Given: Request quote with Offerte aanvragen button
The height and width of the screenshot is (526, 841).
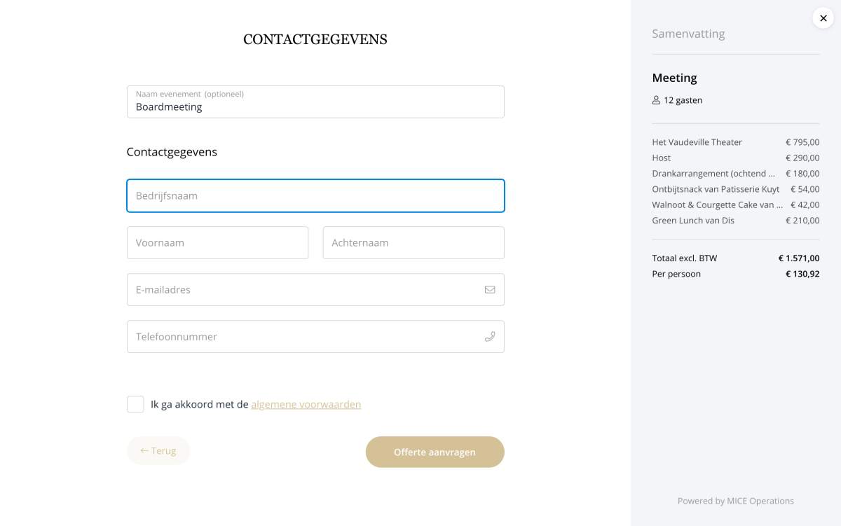Looking at the screenshot, I should pyautogui.click(x=435, y=452).
